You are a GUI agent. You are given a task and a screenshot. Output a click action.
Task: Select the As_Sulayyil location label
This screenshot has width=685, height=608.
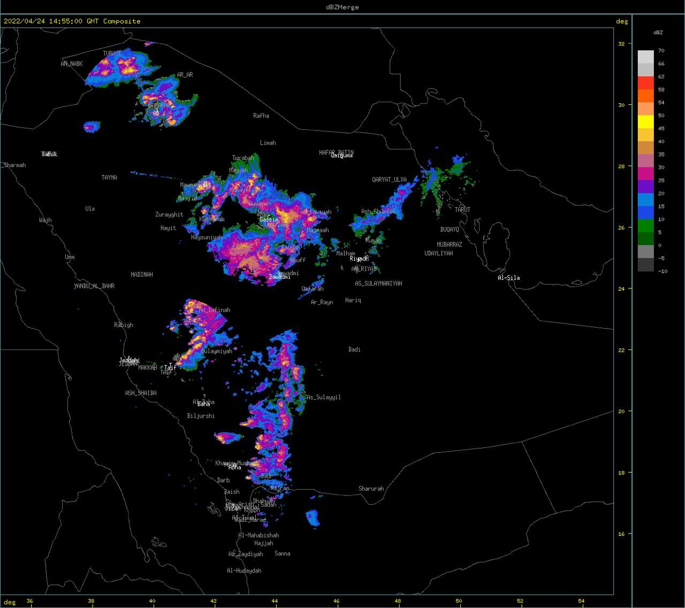tap(324, 397)
